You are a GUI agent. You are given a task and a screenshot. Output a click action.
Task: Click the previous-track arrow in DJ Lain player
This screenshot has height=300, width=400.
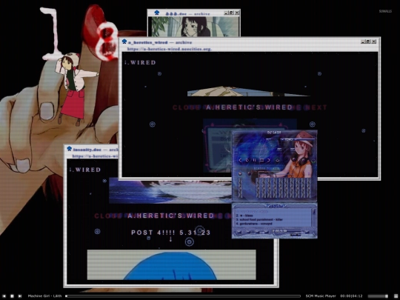pos(240,160)
